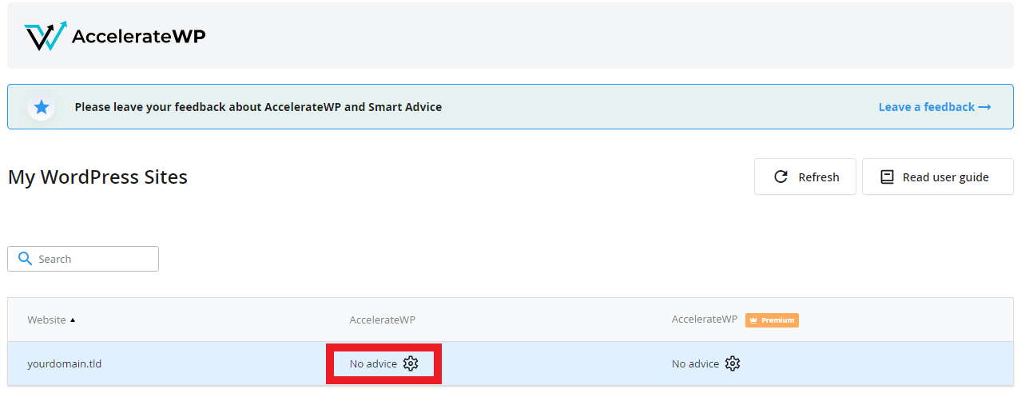Click the AccelerateWP Premium column header text

pyautogui.click(x=705, y=320)
